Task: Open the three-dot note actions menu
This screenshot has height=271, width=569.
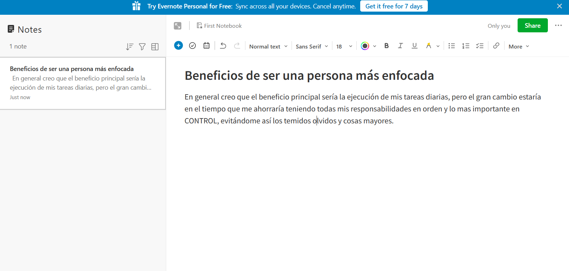Action: point(558,25)
